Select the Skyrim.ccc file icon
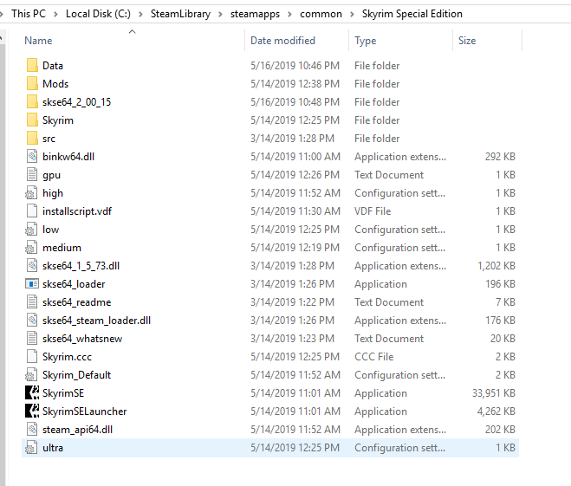Viewport: 571px width, 486px height. pos(32,357)
